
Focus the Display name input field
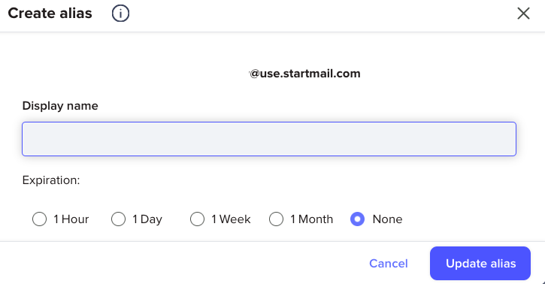[x=269, y=139]
